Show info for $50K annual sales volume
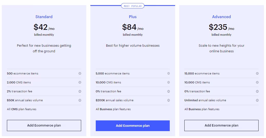The width and height of the screenshot is (266, 138). pyautogui.click(x=80, y=100)
